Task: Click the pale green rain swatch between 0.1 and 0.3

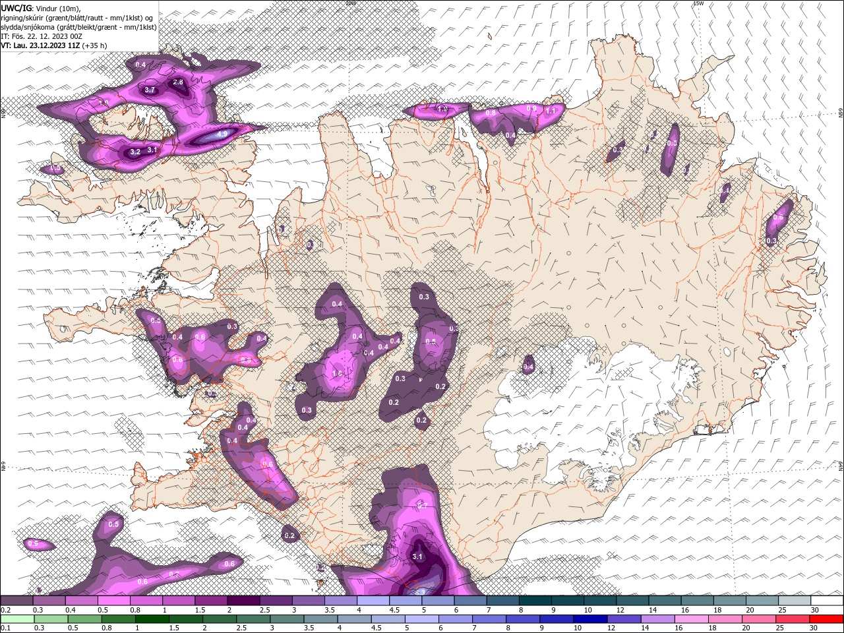Action: [17, 619]
